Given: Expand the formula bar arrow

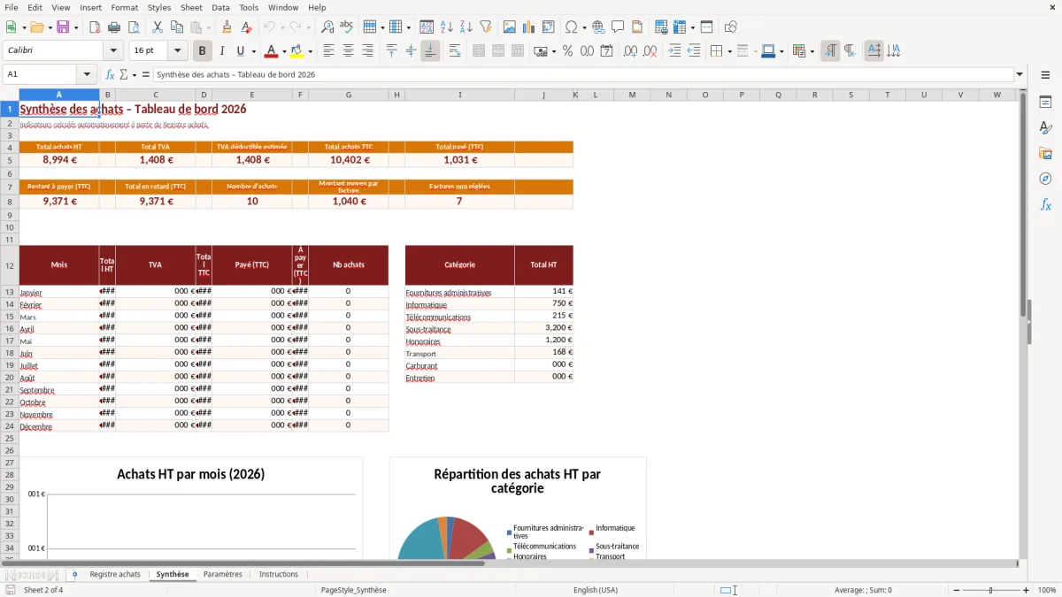Looking at the screenshot, I should pyautogui.click(x=1020, y=75).
